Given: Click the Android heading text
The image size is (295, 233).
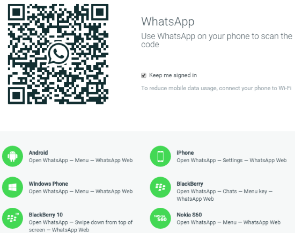Looking at the screenshot, I should click(39, 152).
